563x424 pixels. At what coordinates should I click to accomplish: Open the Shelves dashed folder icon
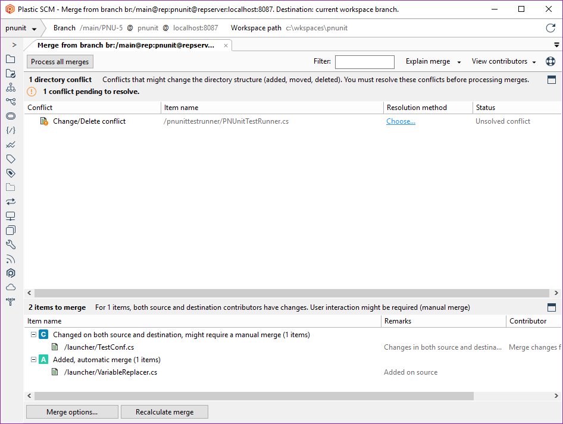tap(11, 187)
